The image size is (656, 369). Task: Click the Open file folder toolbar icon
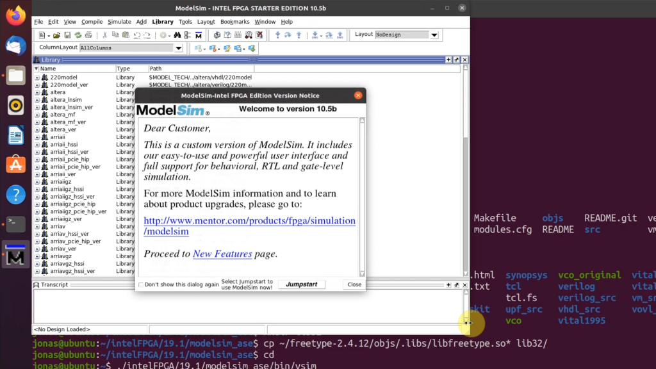click(56, 35)
